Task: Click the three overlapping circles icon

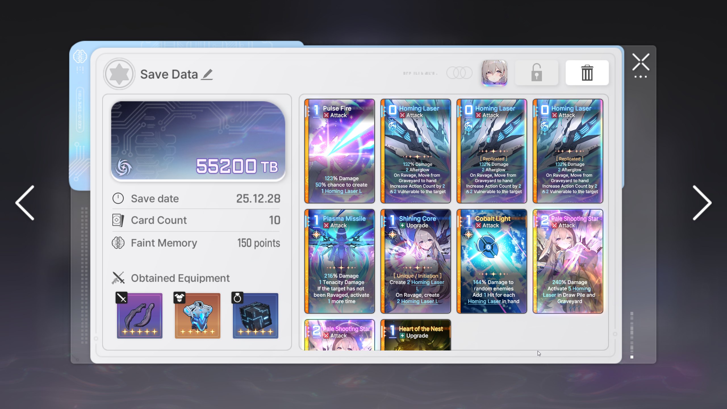Action: point(459,73)
